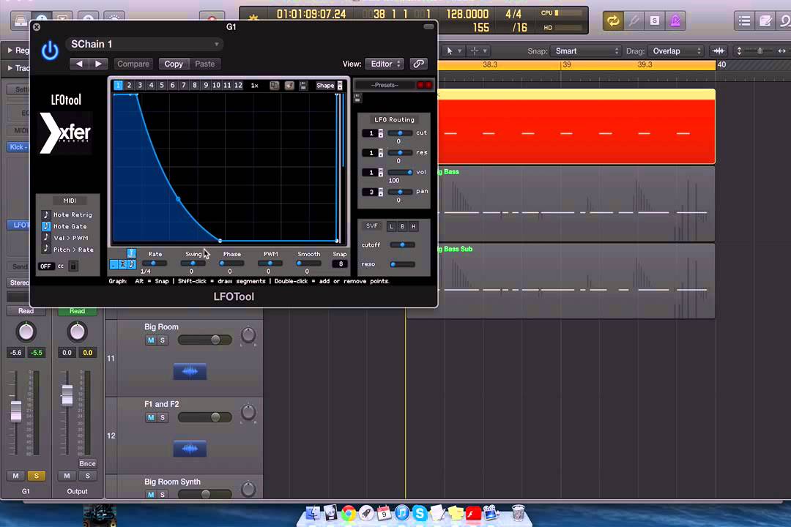Select graph tab 5 in LFOTool
Screen dimensions: 791x527
[162, 85]
